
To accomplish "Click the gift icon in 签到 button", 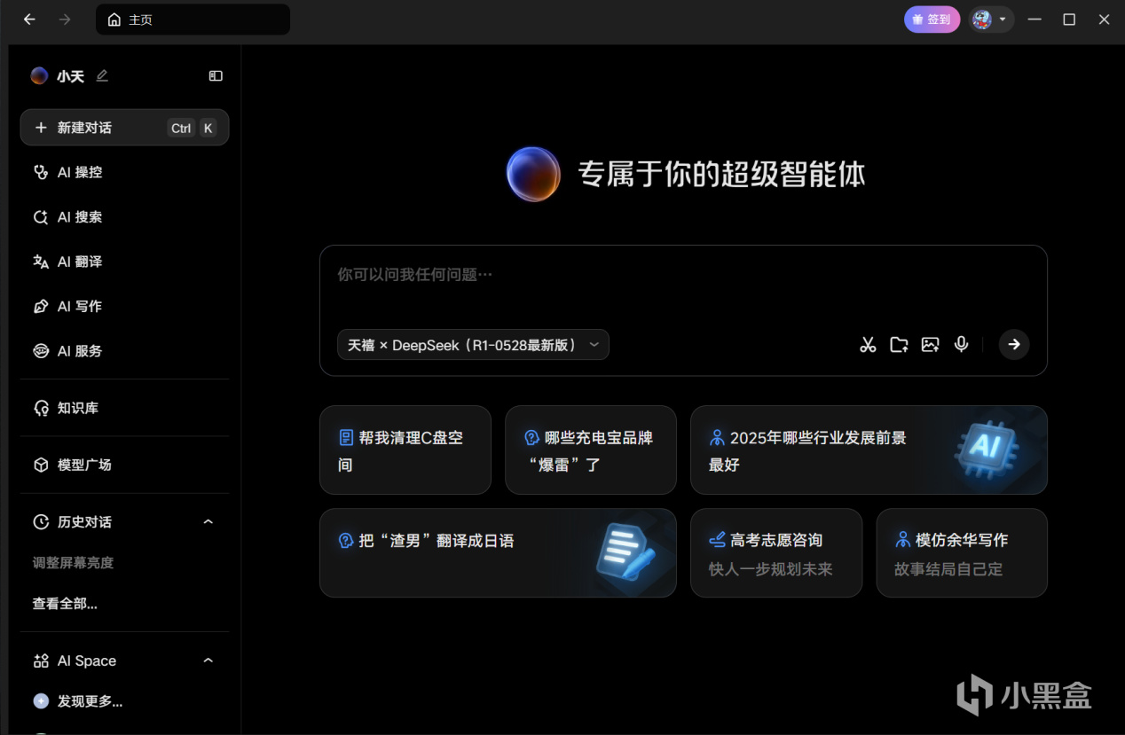I will 917,20.
